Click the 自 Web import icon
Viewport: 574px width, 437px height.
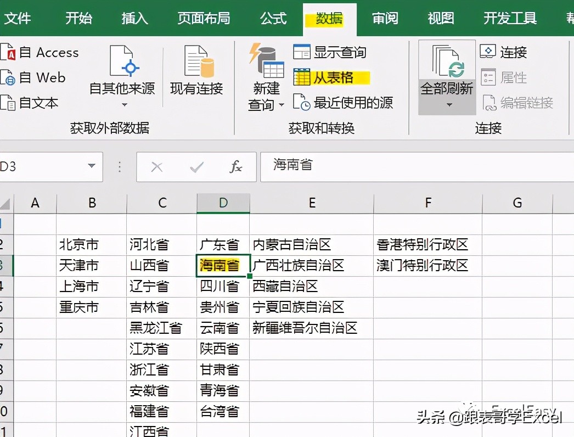tap(7, 77)
